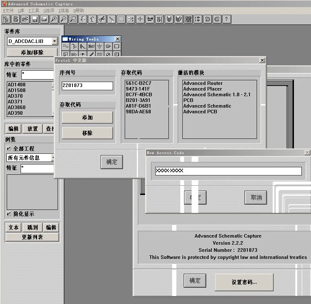Click the zoom window magnifier icon
This screenshot has height=304, width=311.
[73, 20]
